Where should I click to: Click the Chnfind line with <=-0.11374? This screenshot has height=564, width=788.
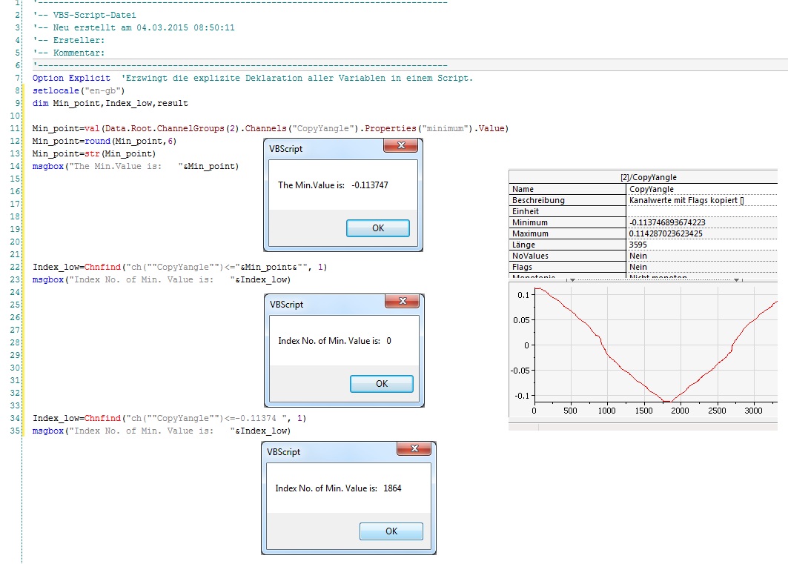tap(169, 418)
